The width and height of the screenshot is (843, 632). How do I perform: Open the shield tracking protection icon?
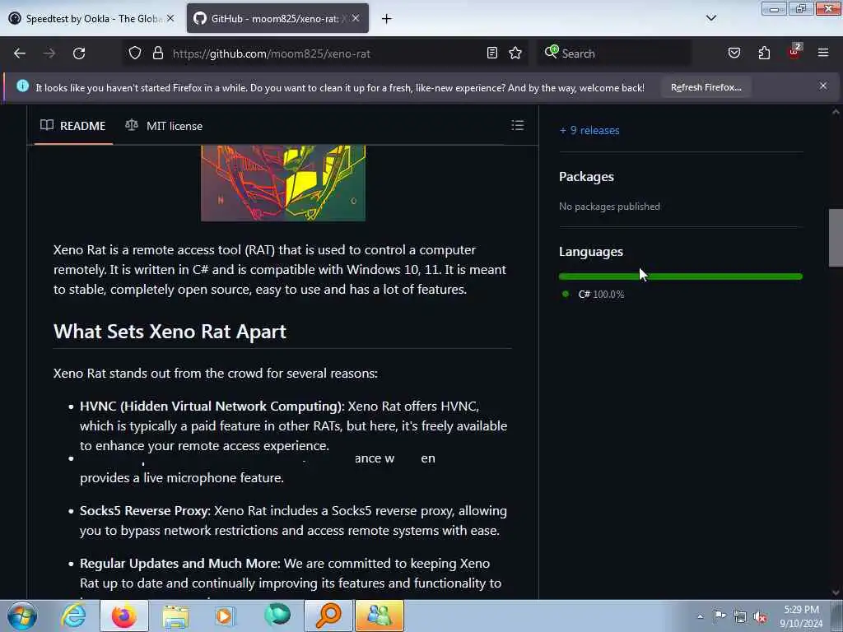pyautogui.click(x=135, y=53)
